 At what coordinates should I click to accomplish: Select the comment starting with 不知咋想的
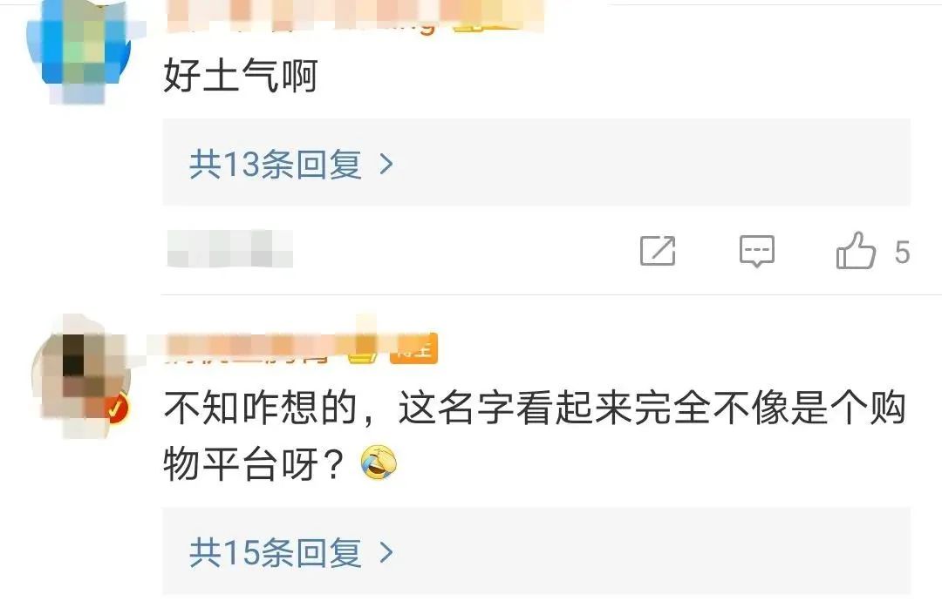535,436
